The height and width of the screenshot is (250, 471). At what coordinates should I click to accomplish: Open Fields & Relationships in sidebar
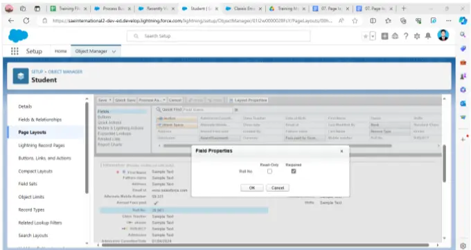pyautogui.click(x=40, y=120)
